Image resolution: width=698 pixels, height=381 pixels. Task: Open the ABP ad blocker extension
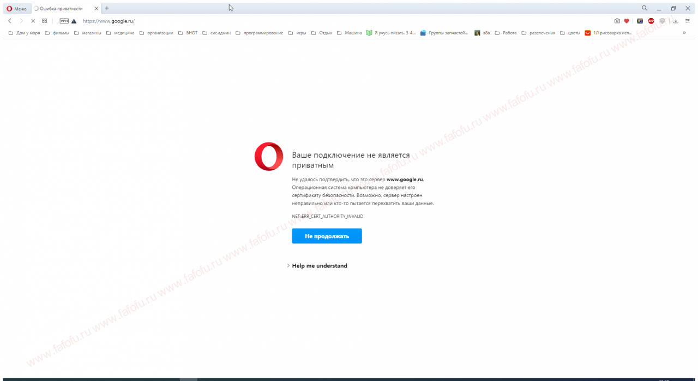point(651,21)
